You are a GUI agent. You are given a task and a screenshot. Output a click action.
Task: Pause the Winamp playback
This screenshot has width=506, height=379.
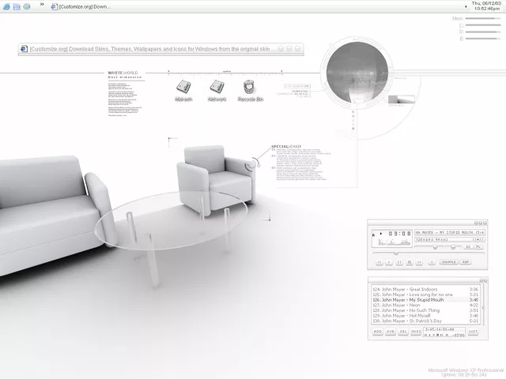(398, 262)
